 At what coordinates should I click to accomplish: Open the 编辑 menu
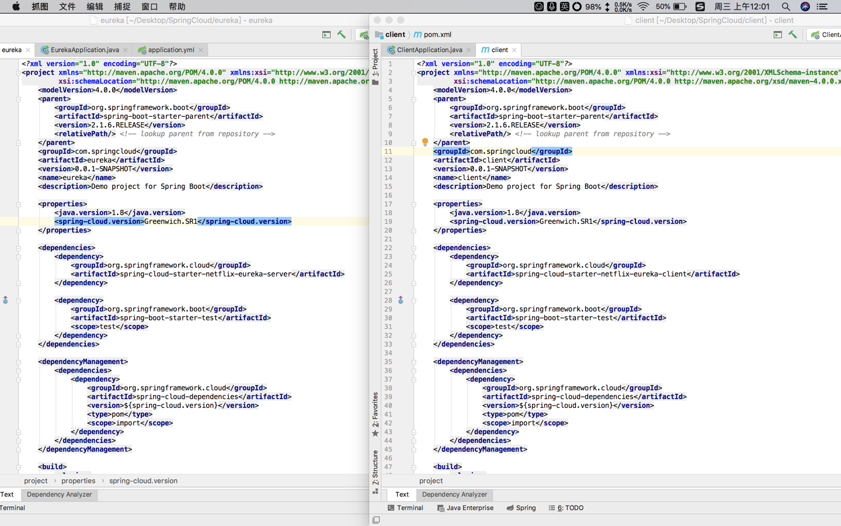95,6
